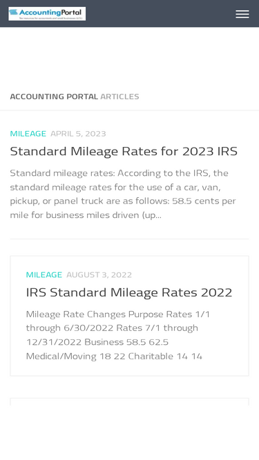Open the MILEAGE category in the 2022 card
Image resolution: width=259 pixels, height=460 pixels.
44,274
